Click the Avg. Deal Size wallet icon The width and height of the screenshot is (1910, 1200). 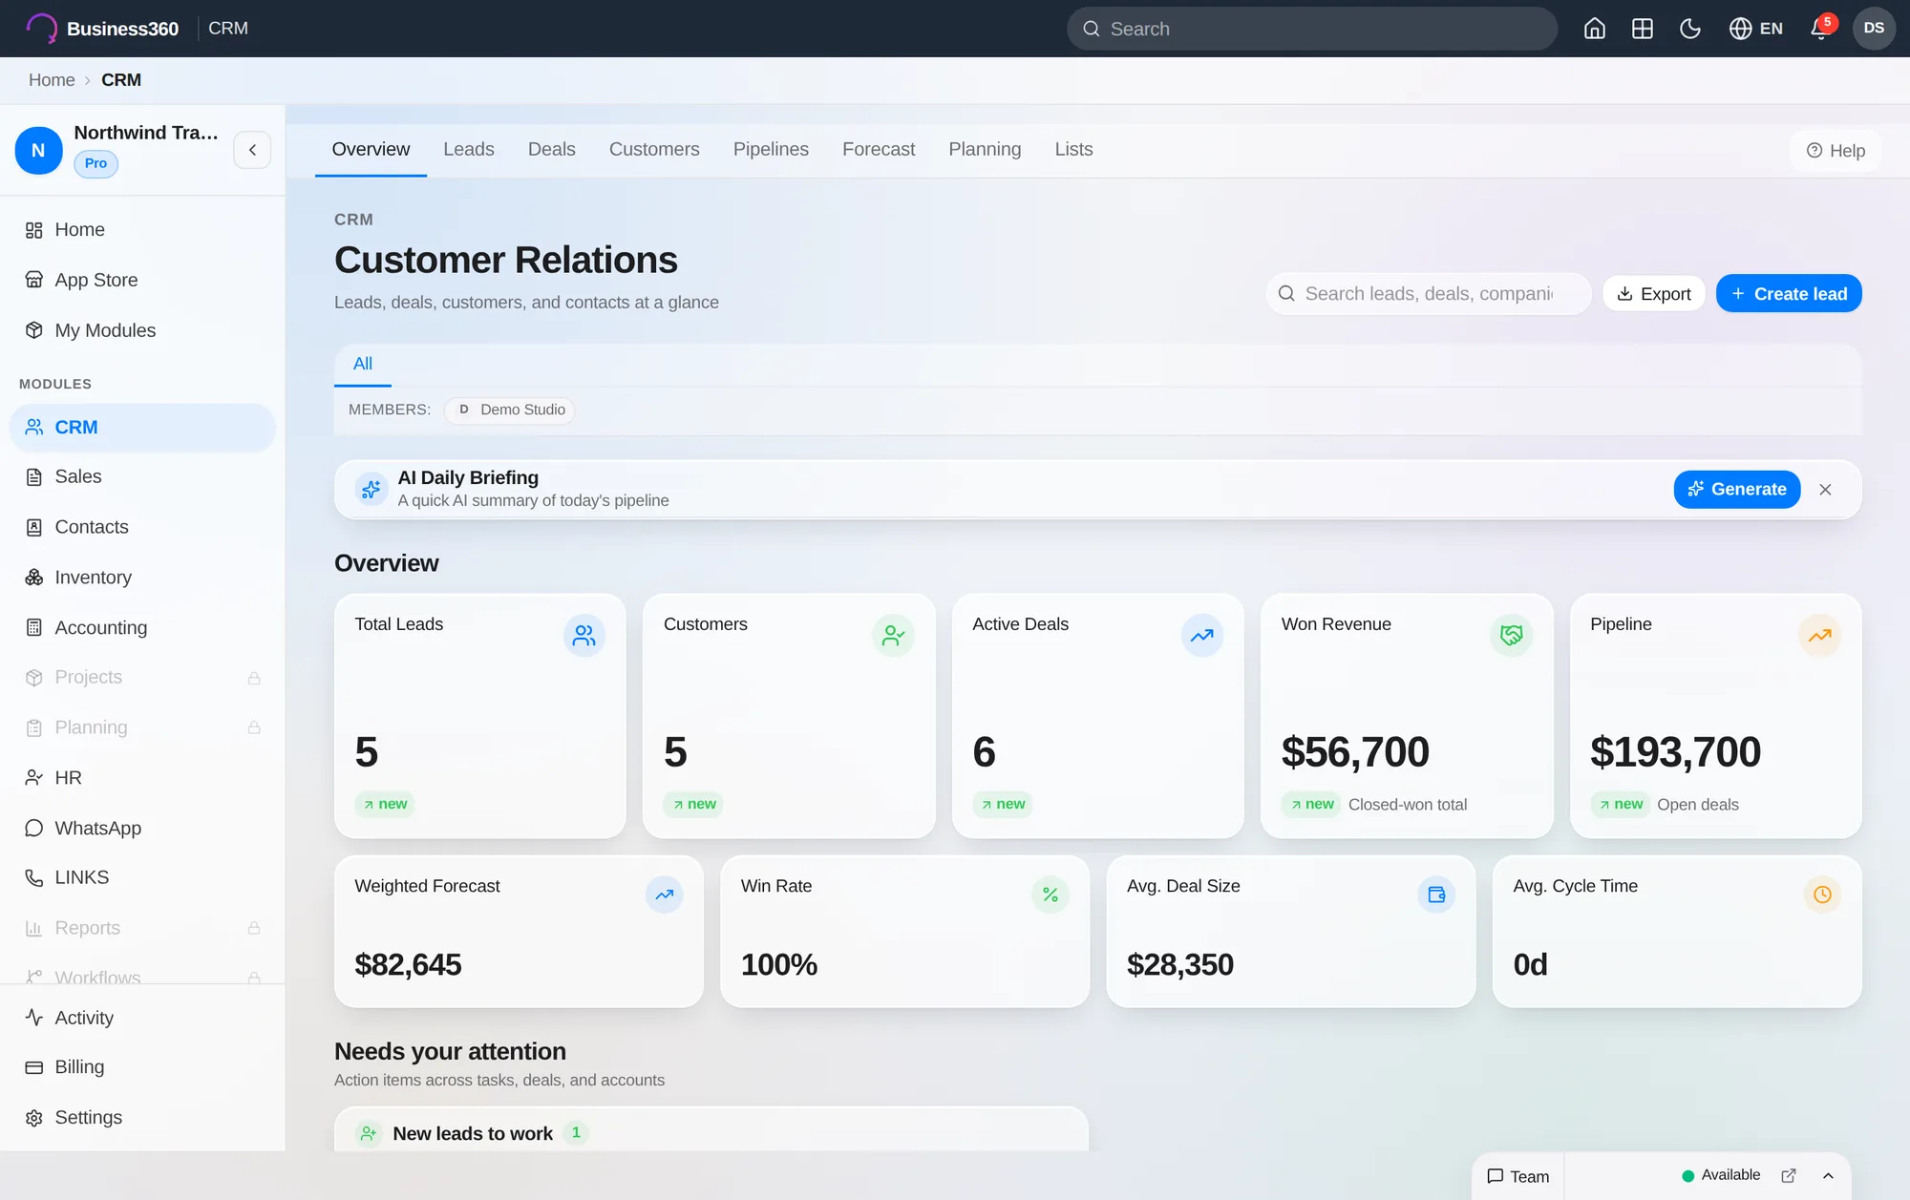(1436, 895)
